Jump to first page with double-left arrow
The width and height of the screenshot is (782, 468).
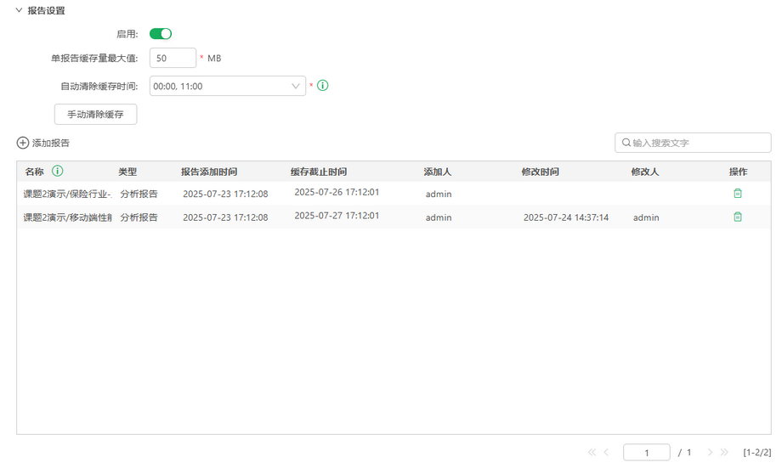(592, 453)
